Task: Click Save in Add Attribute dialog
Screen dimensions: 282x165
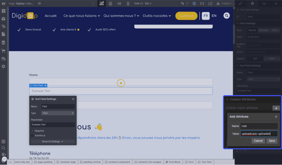Action: 272,141
